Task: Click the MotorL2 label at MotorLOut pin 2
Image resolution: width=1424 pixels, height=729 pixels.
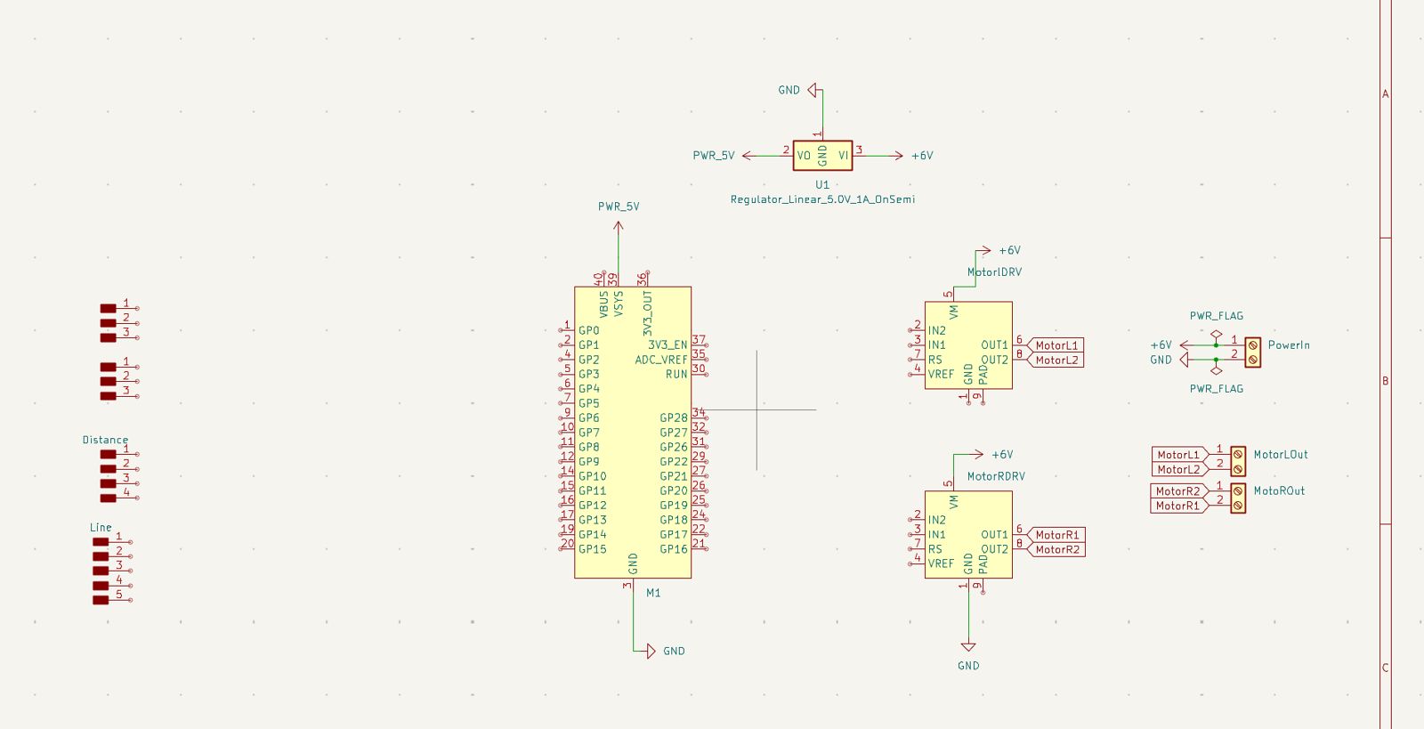Action: [1178, 469]
